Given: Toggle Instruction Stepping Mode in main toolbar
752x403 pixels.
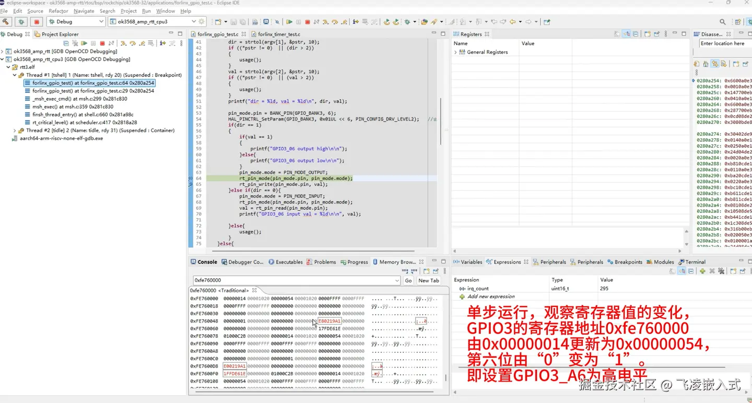Looking at the screenshot, I should pos(356,22).
